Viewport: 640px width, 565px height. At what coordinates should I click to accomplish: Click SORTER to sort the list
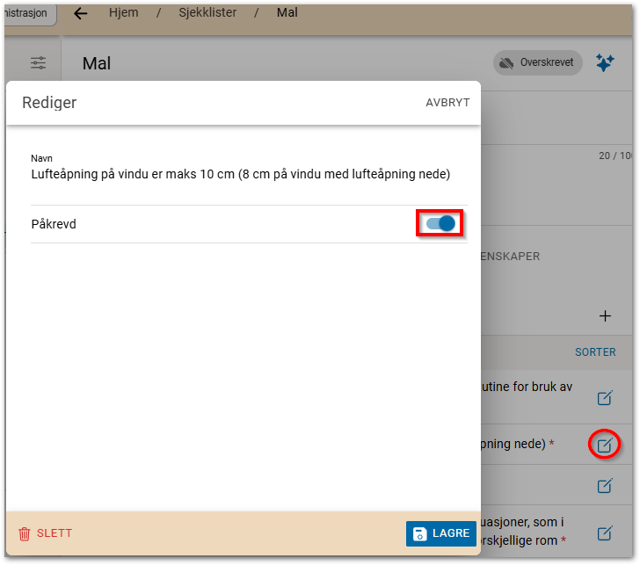[595, 352]
